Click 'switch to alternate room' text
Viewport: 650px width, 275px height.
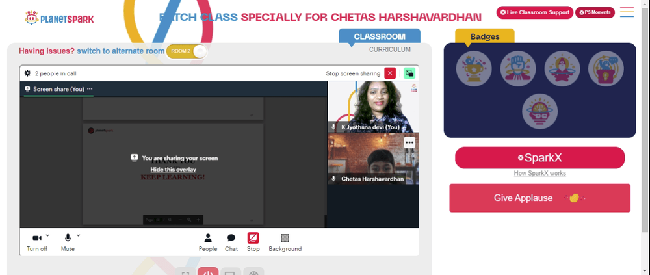pyautogui.click(x=121, y=51)
